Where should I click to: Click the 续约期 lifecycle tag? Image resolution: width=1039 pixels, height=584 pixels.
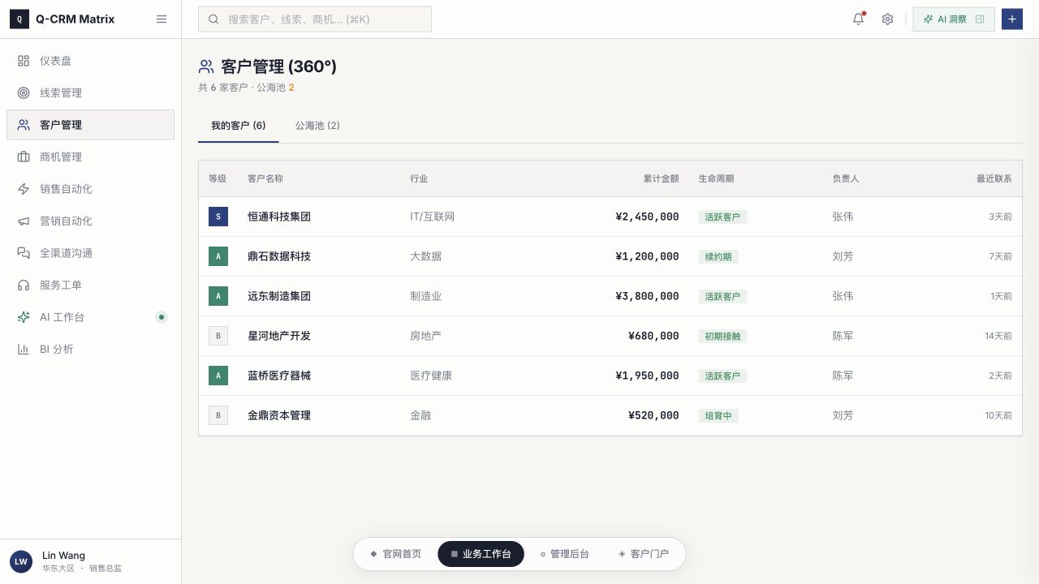coord(718,256)
